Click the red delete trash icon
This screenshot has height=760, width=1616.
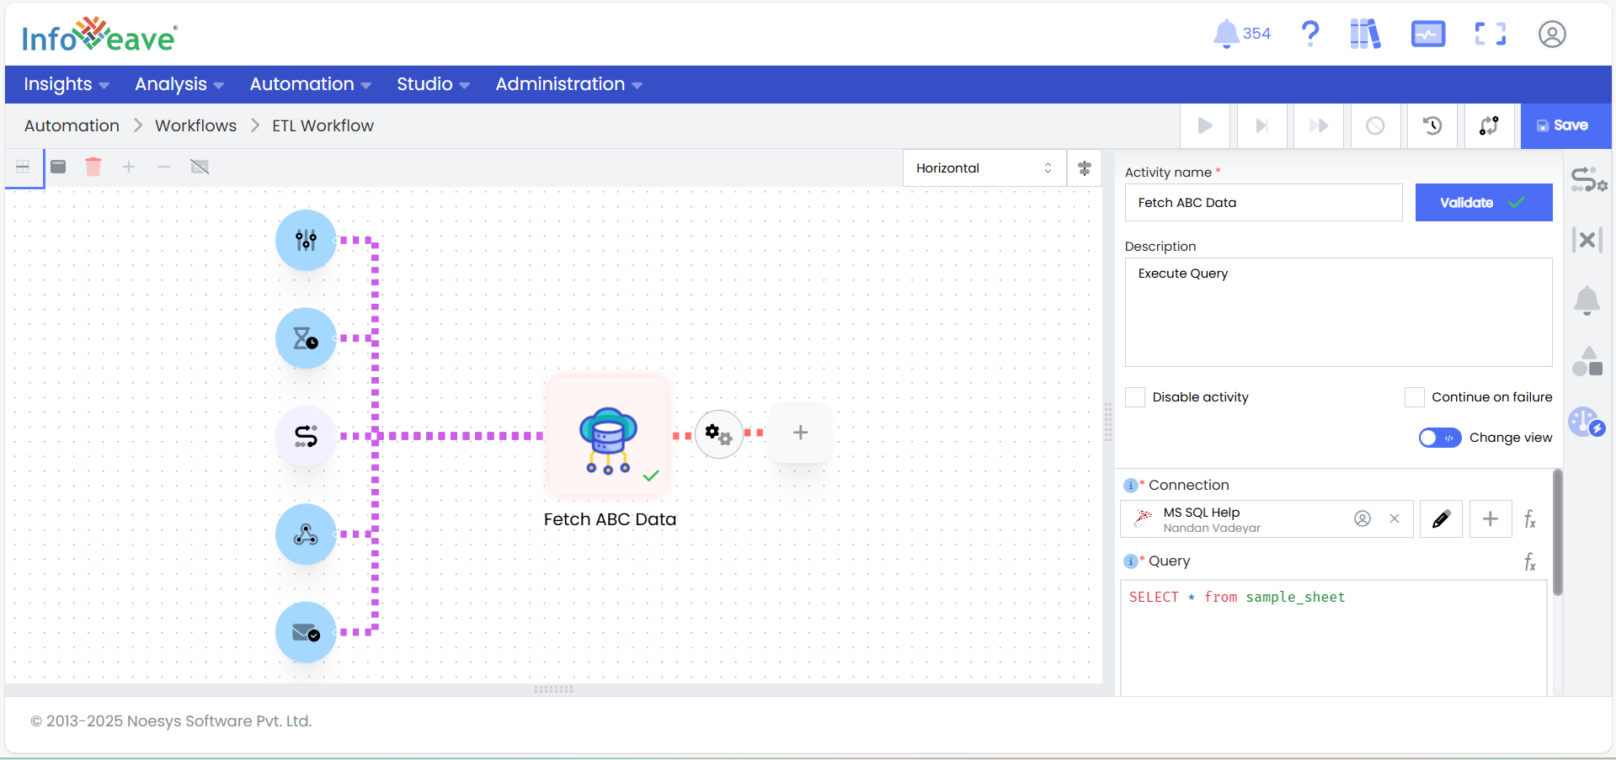(x=93, y=167)
